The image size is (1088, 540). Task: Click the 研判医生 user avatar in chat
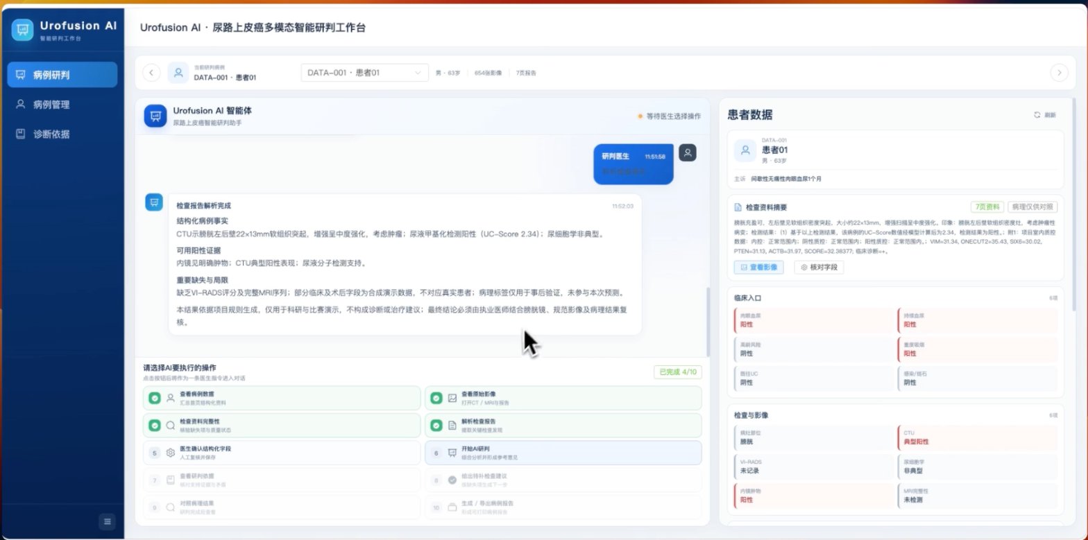[x=687, y=153]
